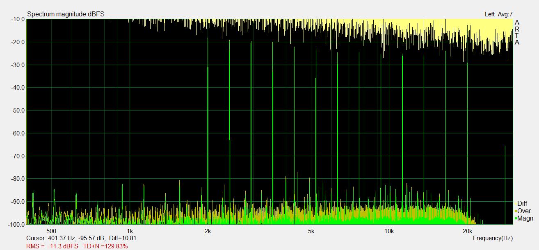Click the olive Over legend marker
Image resolution: width=539 pixels, height=250 pixels.
[x=516, y=211]
